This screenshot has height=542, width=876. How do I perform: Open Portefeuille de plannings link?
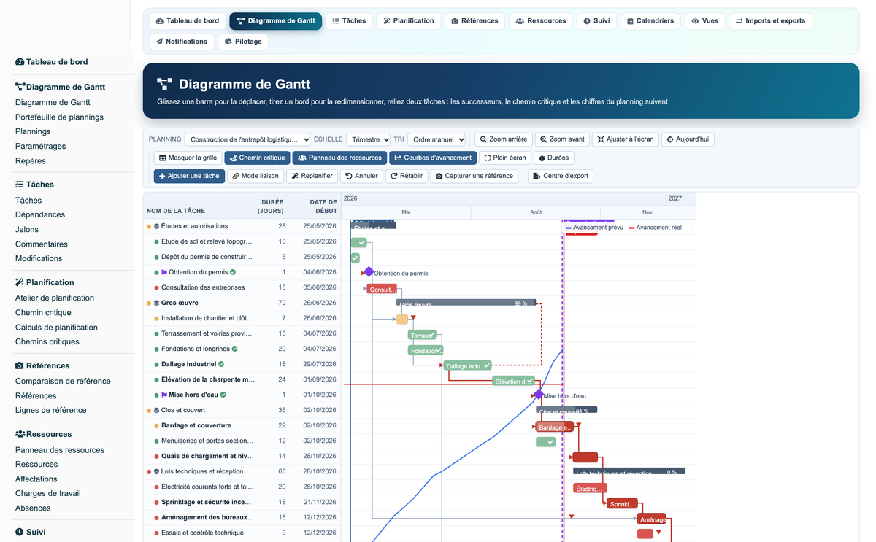59,117
